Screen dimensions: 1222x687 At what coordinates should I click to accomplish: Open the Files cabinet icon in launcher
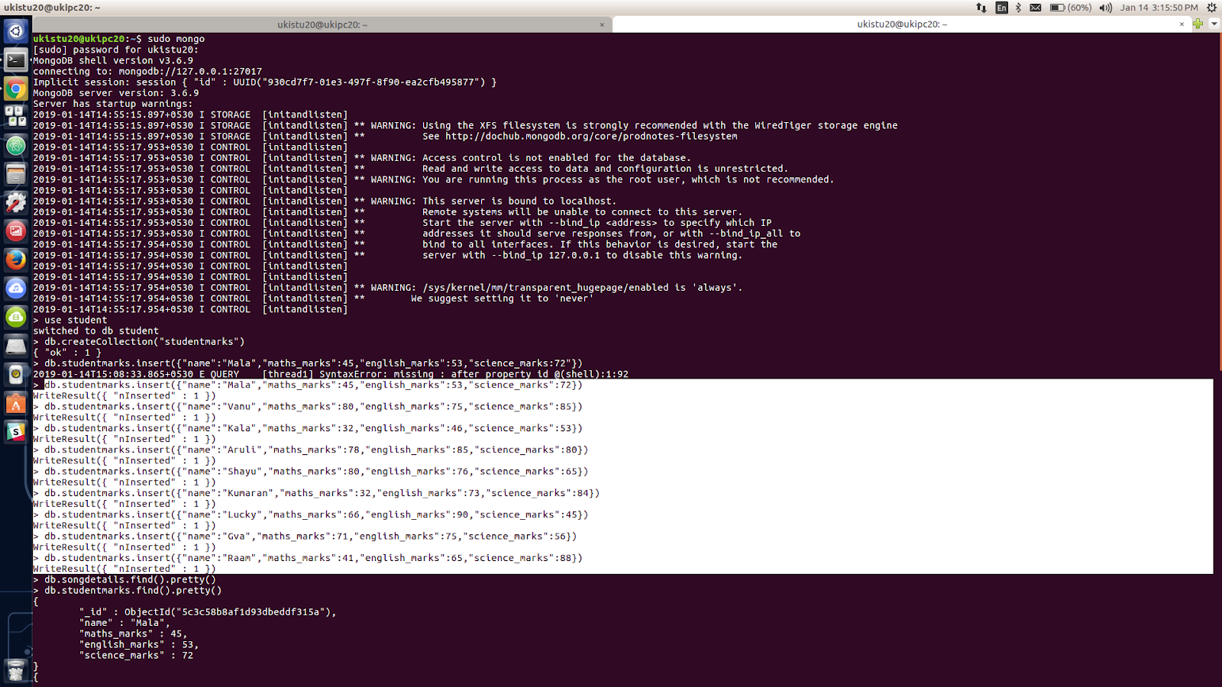[x=15, y=174]
